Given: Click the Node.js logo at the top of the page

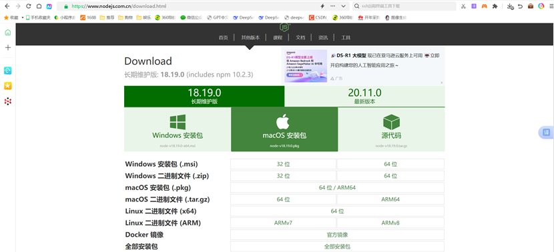Looking at the screenshot, I should tap(284, 27).
